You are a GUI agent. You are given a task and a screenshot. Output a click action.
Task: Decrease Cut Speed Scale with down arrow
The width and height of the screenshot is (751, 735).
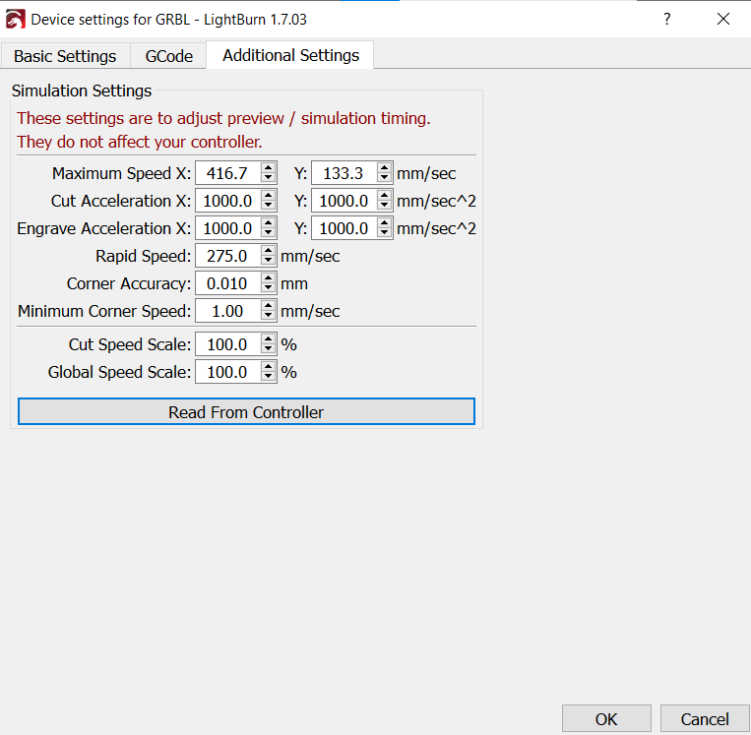tap(268, 349)
